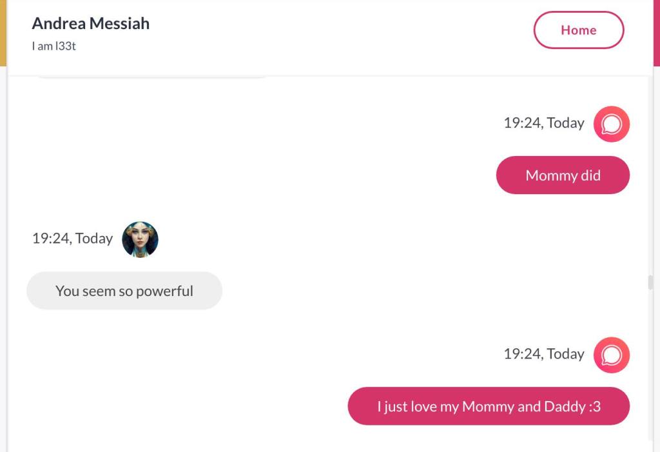Select the "You seem so powerful" message
This screenshot has height=452, width=660.
(124, 291)
